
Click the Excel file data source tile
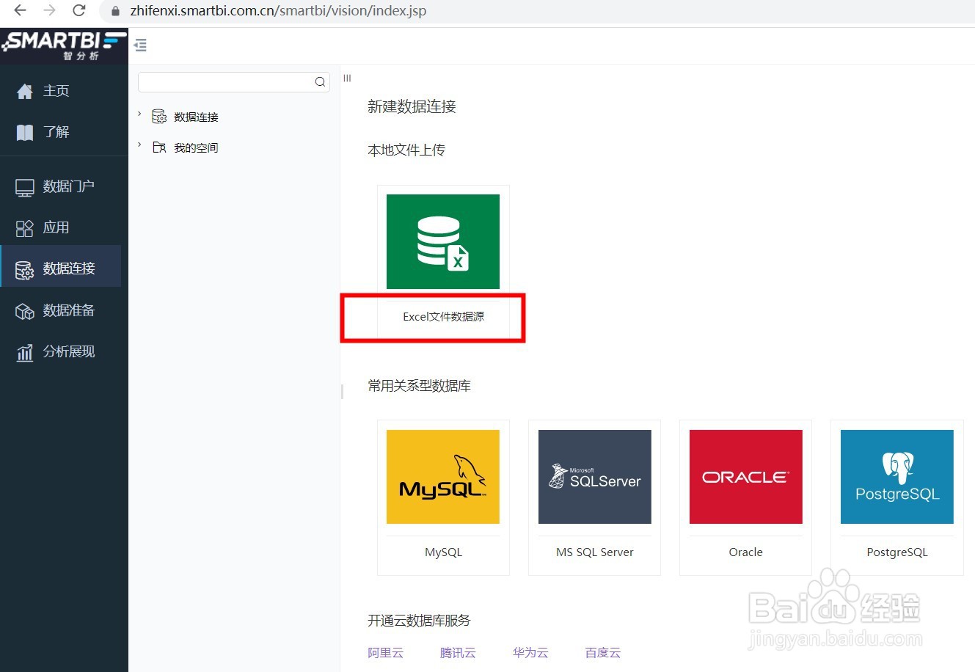(443, 241)
